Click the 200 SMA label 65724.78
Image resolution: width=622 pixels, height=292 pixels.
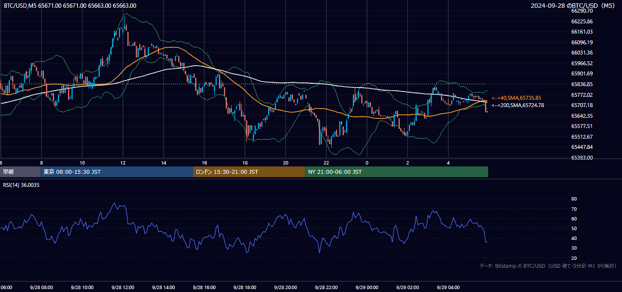(518, 105)
